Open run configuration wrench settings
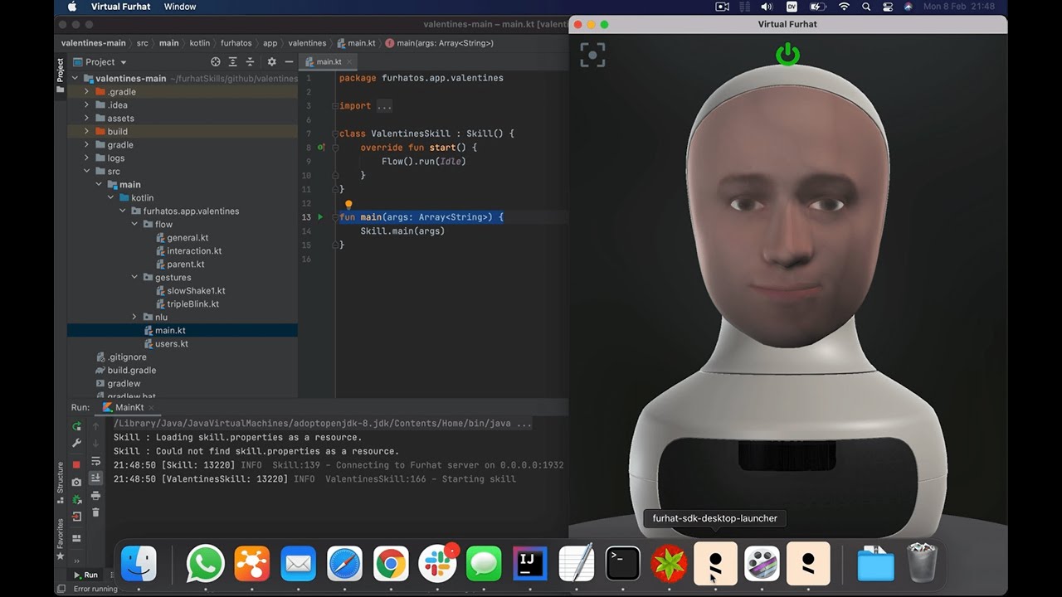Image resolution: width=1062 pixels, height=597 pixels. [x=76, y=444]
